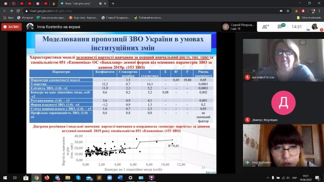Open the Meet chat with 23 messages
324x182 pixels.
tap(281, 26)
